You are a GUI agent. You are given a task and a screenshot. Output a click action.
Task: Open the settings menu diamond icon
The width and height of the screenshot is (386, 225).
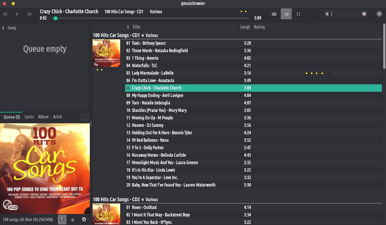pos(379,14)
